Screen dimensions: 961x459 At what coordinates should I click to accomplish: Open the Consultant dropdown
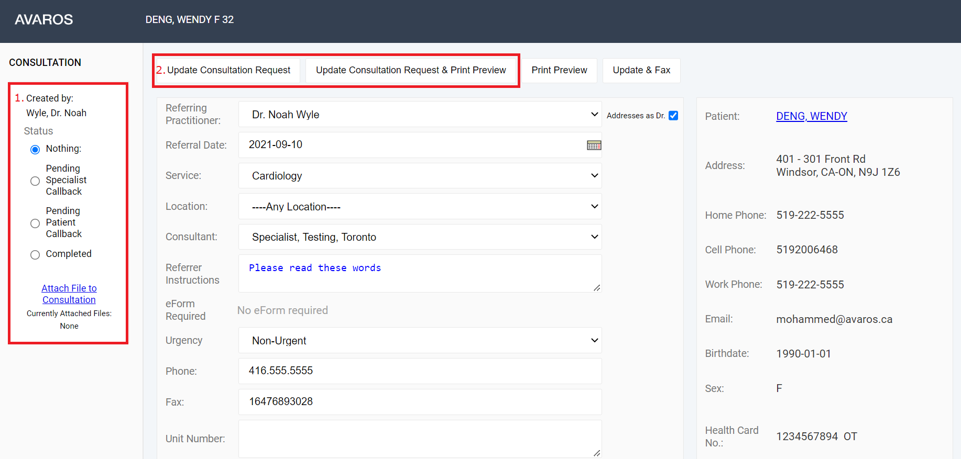click(x=420, y=237)
